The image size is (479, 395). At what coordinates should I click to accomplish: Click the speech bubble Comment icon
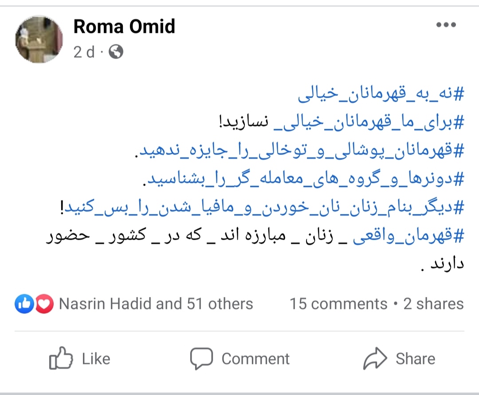[x=201, y=359]
